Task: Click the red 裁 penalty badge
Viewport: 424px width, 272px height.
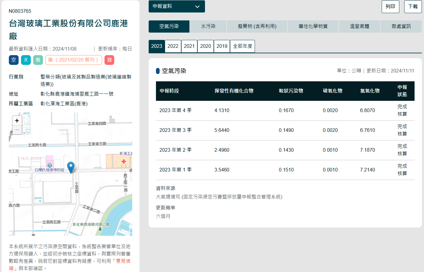Action: pos(109,60)
